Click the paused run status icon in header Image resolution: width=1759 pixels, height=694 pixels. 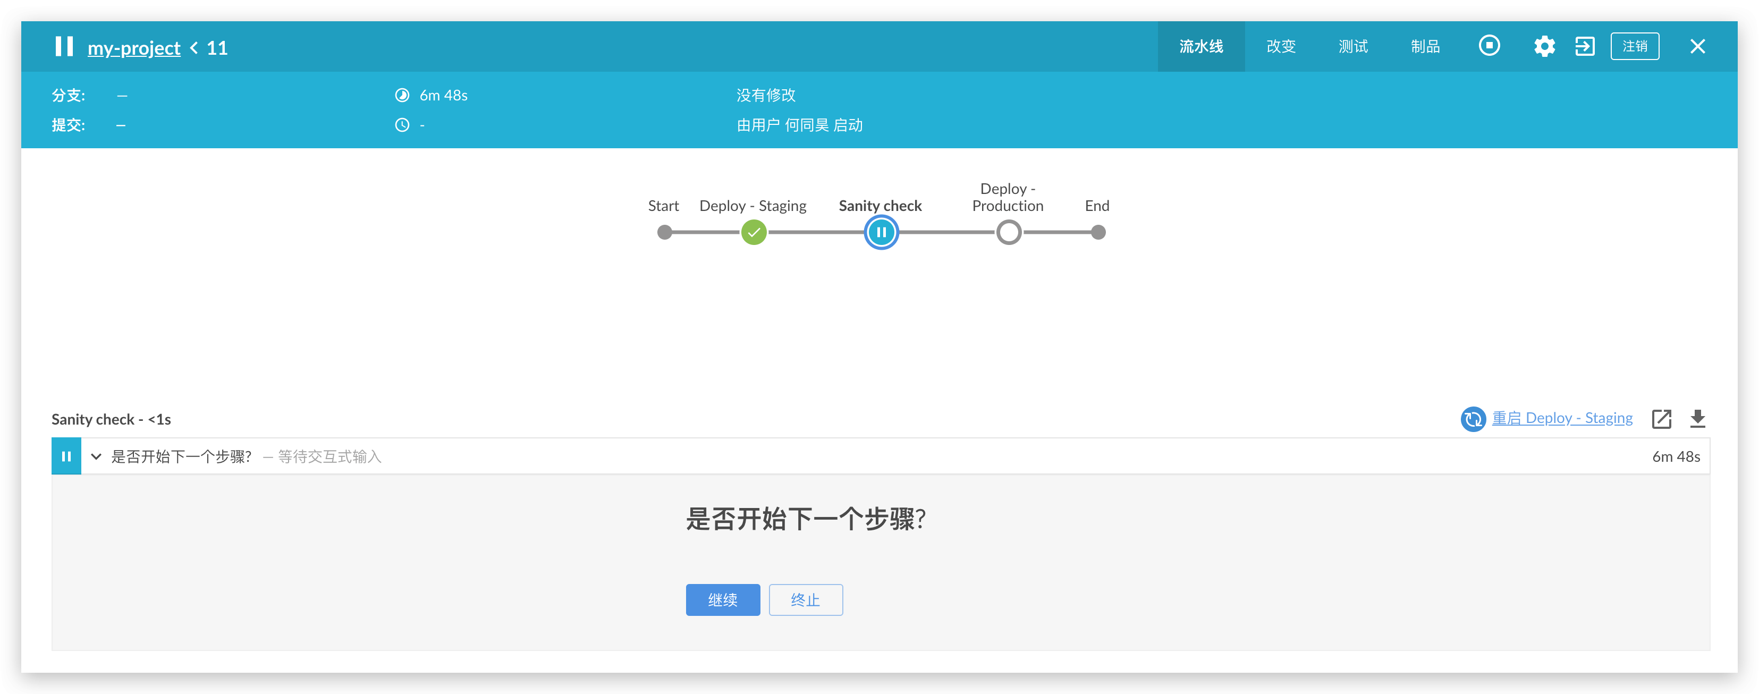64,46
